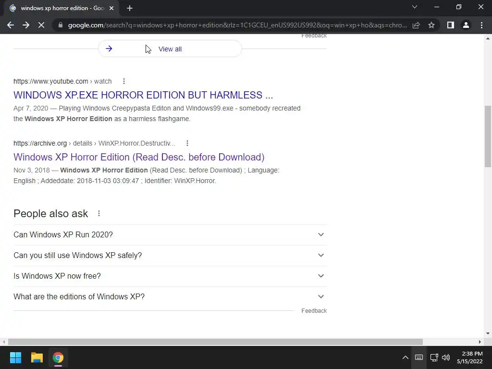Open network settings from tray
The height and width of the screenshot is (369, 492).
[x=434, y=357]
